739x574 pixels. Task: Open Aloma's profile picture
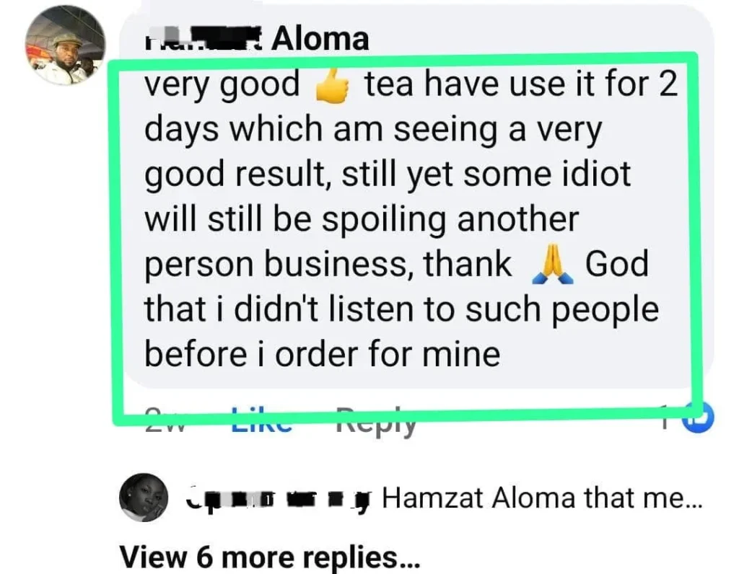pyautogui.click(x=65, y=45)
